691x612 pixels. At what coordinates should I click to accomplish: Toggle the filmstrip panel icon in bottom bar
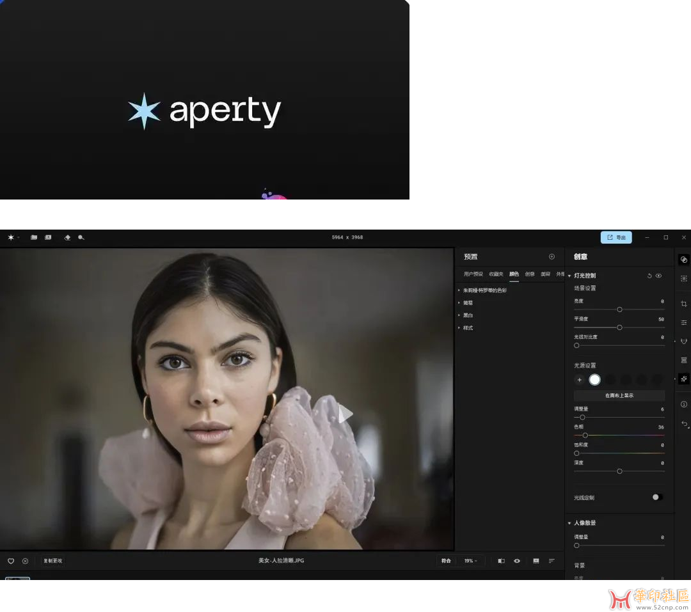536,561
